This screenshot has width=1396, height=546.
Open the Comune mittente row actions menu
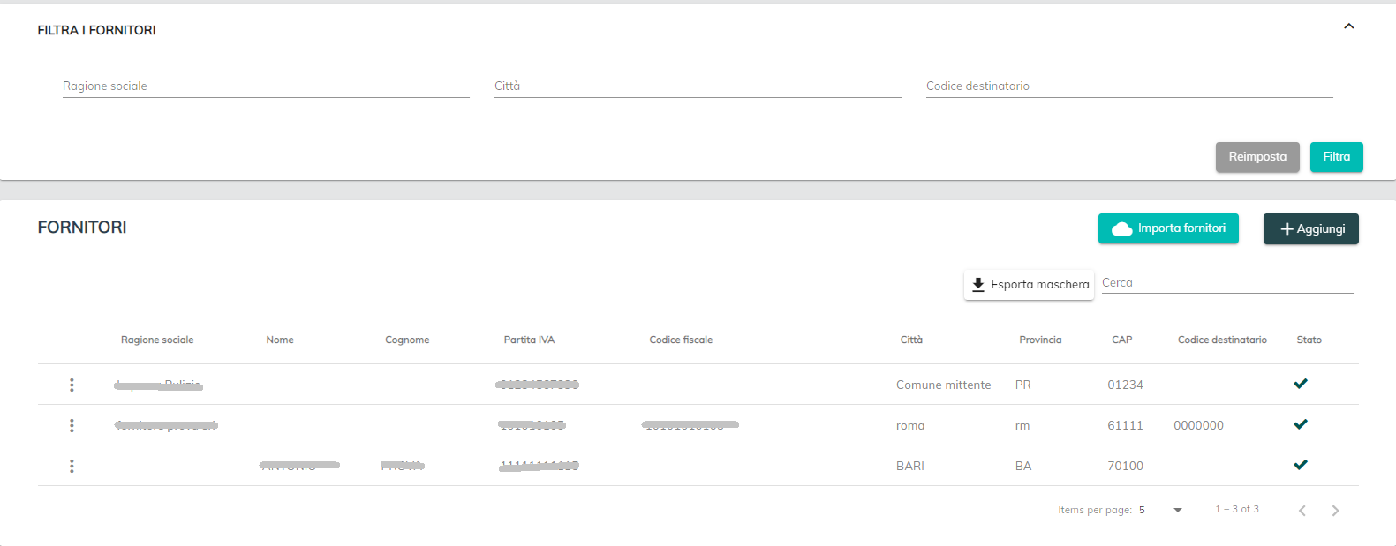click(72, 385)
